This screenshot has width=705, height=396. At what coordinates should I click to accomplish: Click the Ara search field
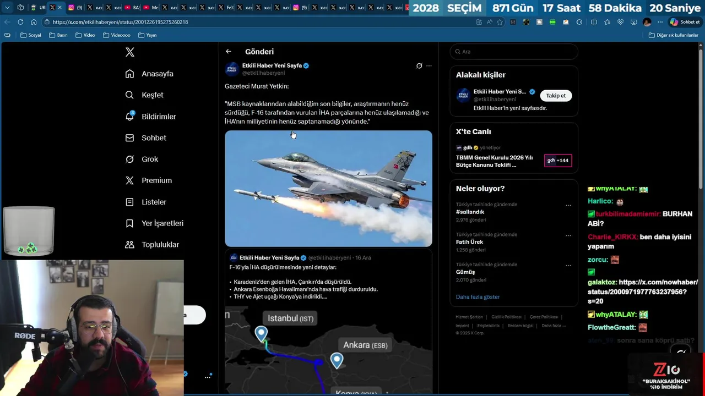pyautogui.click(x=514, y=52)
